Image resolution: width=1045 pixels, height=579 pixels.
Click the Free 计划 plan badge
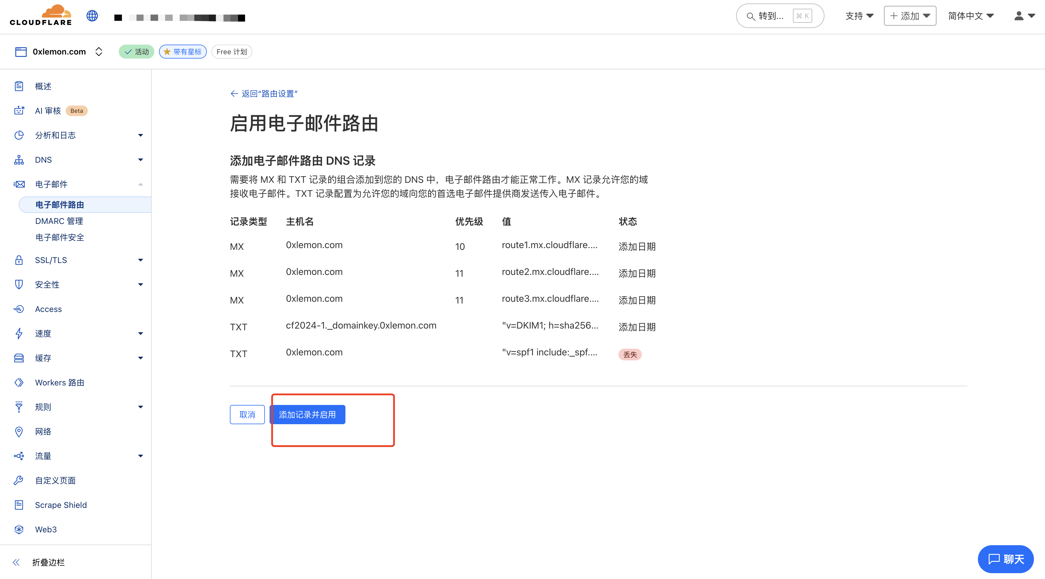pyautogui.click(x=232, y=52)
